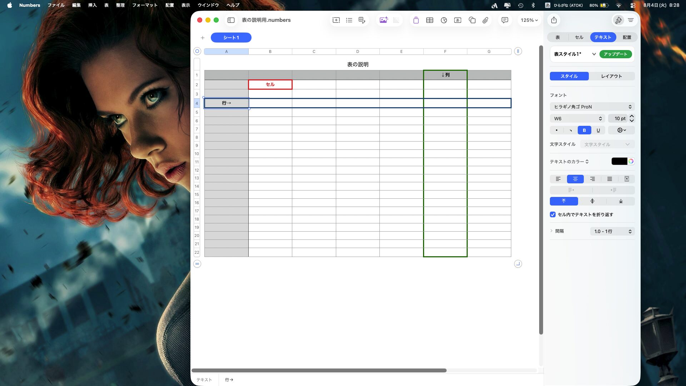Click the add-column handle at table's top right

518,51
